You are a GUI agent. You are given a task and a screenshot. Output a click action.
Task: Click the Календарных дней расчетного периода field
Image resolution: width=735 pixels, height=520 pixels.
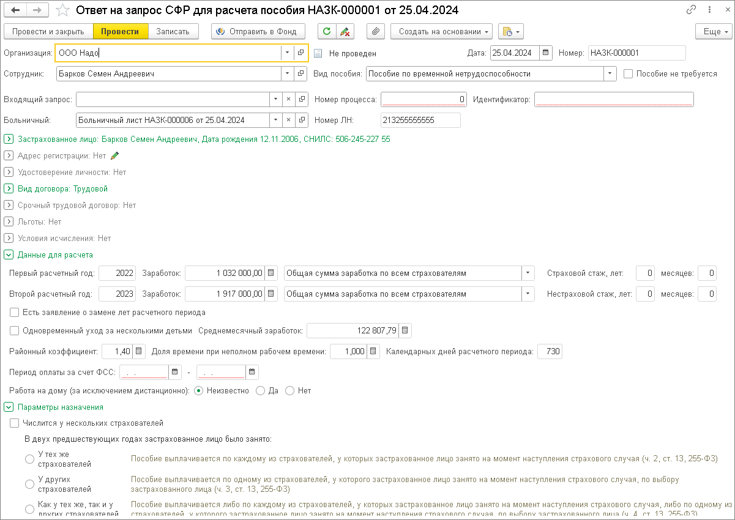[550, 352]
